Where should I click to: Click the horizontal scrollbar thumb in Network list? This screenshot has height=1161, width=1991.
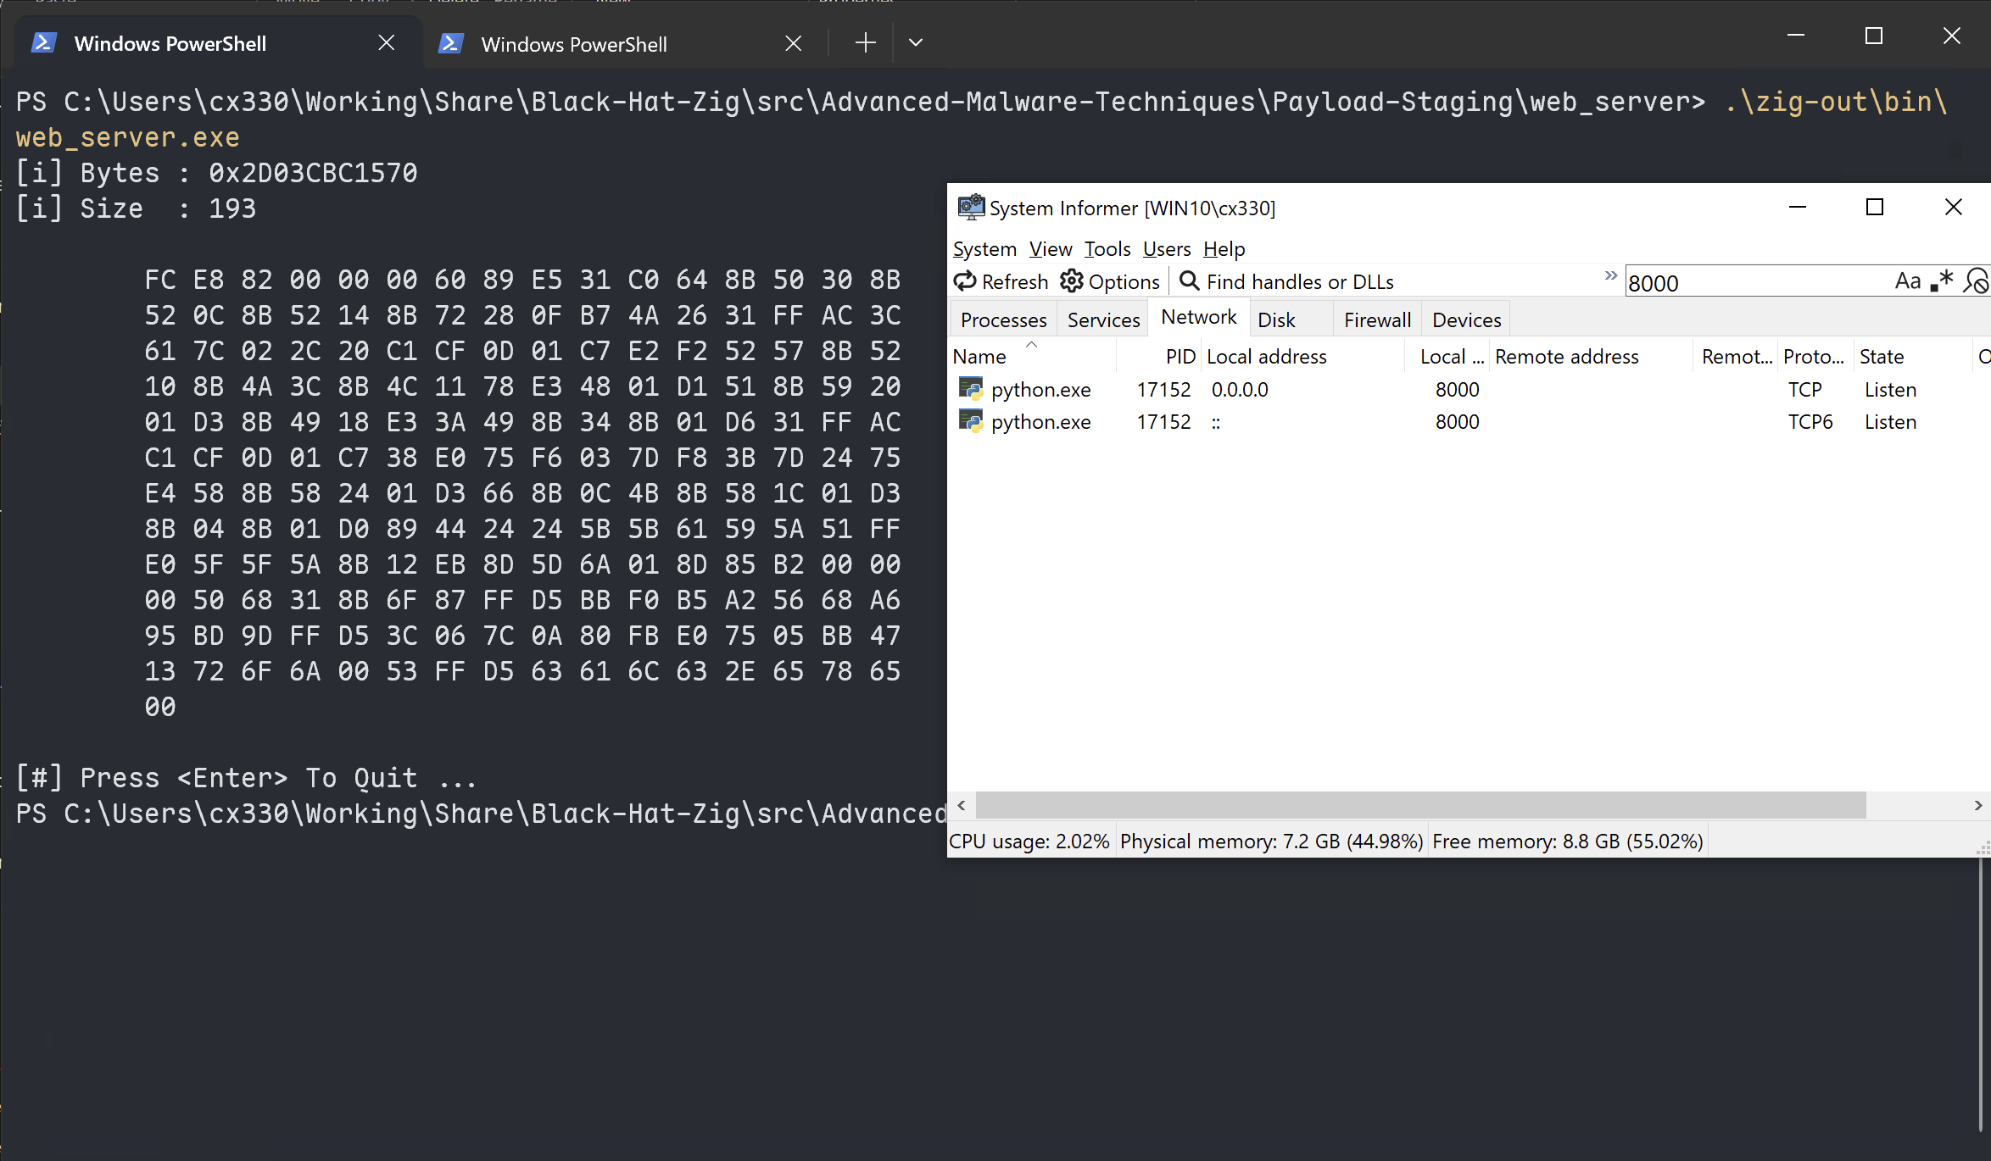[x=1420, y=805]
